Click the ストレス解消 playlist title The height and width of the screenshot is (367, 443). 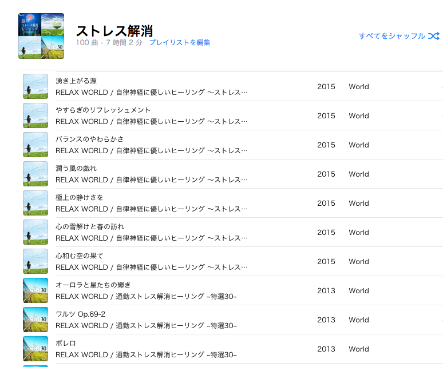coord(114,30)
